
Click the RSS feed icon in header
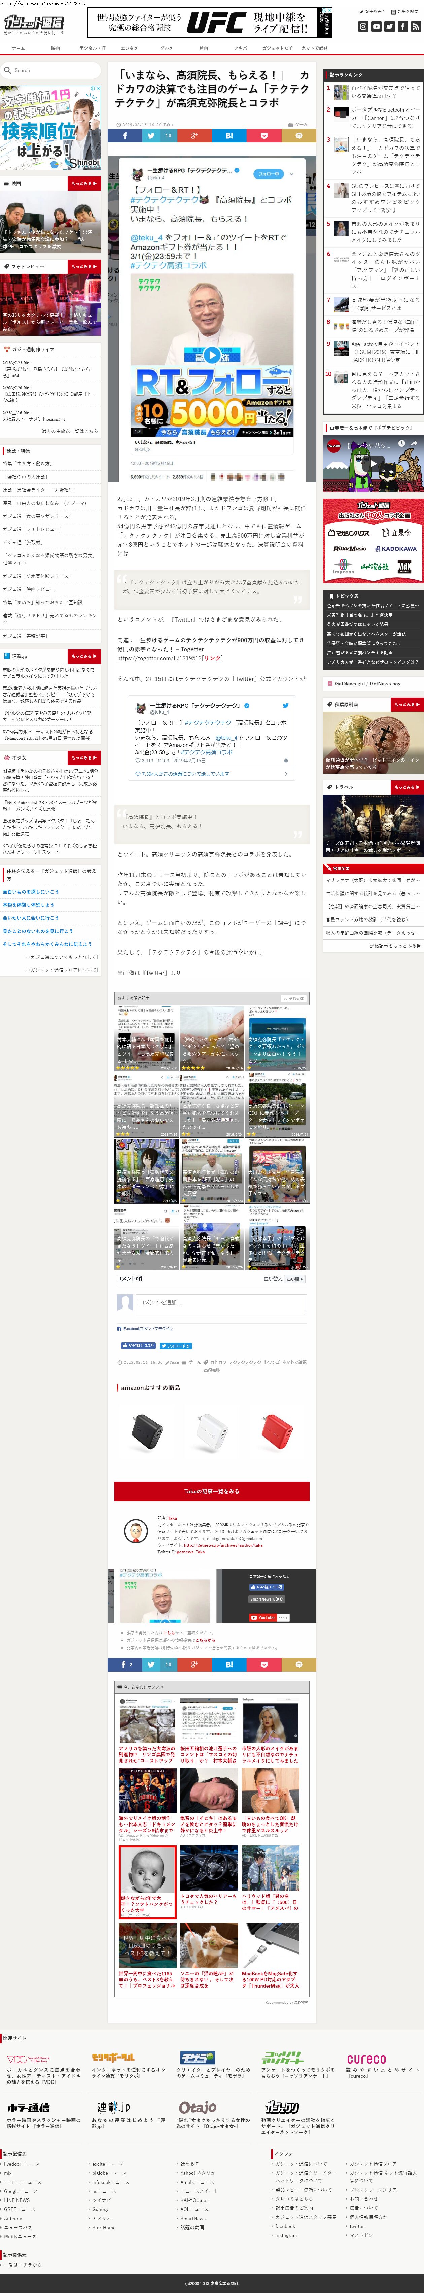(415, 27)
